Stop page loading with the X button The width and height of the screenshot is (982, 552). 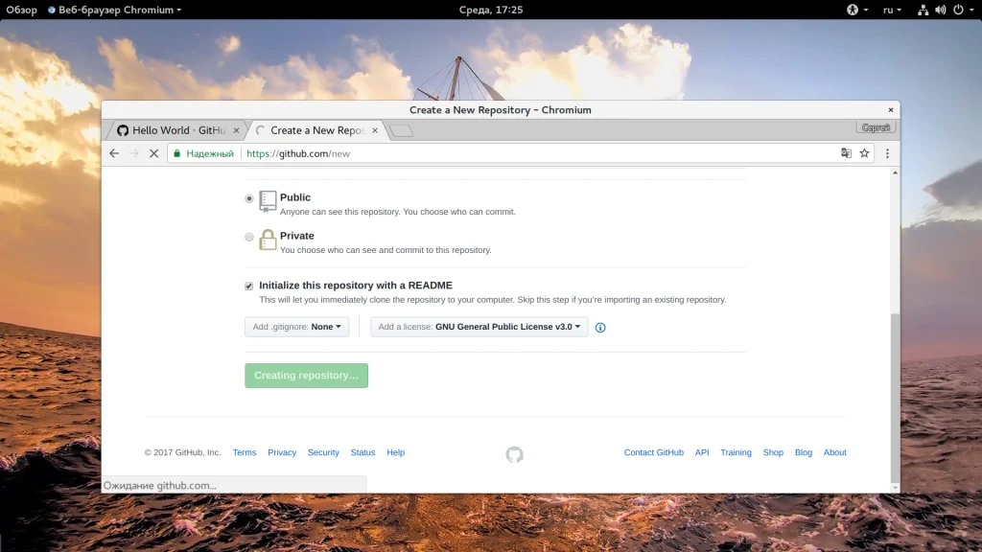(154, 153)
